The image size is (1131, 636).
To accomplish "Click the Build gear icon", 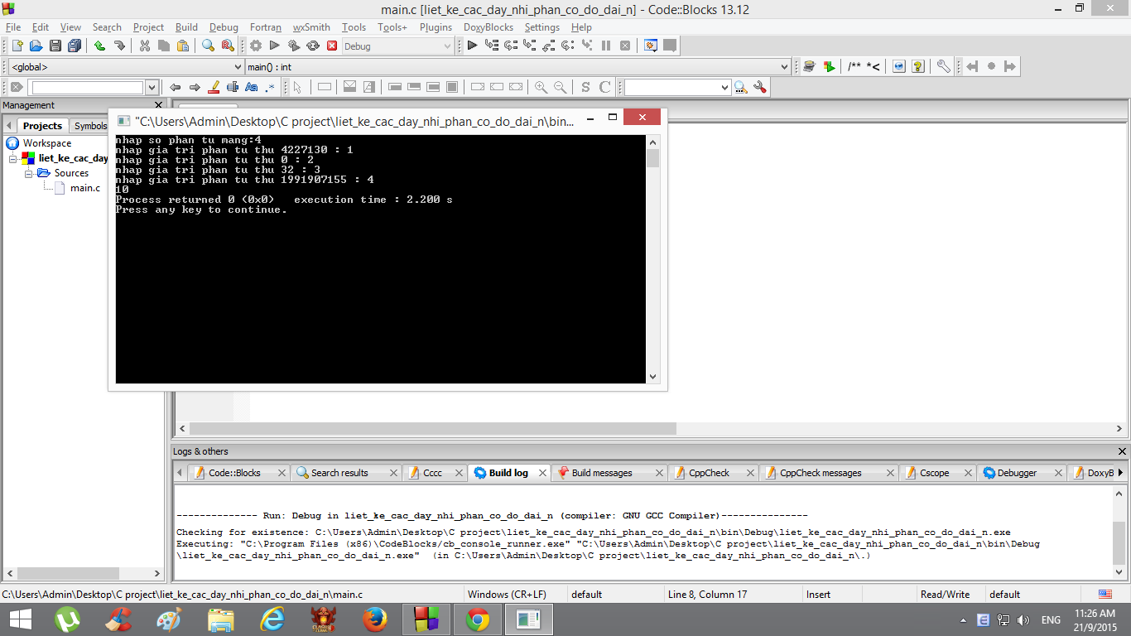I will point(256,46).
